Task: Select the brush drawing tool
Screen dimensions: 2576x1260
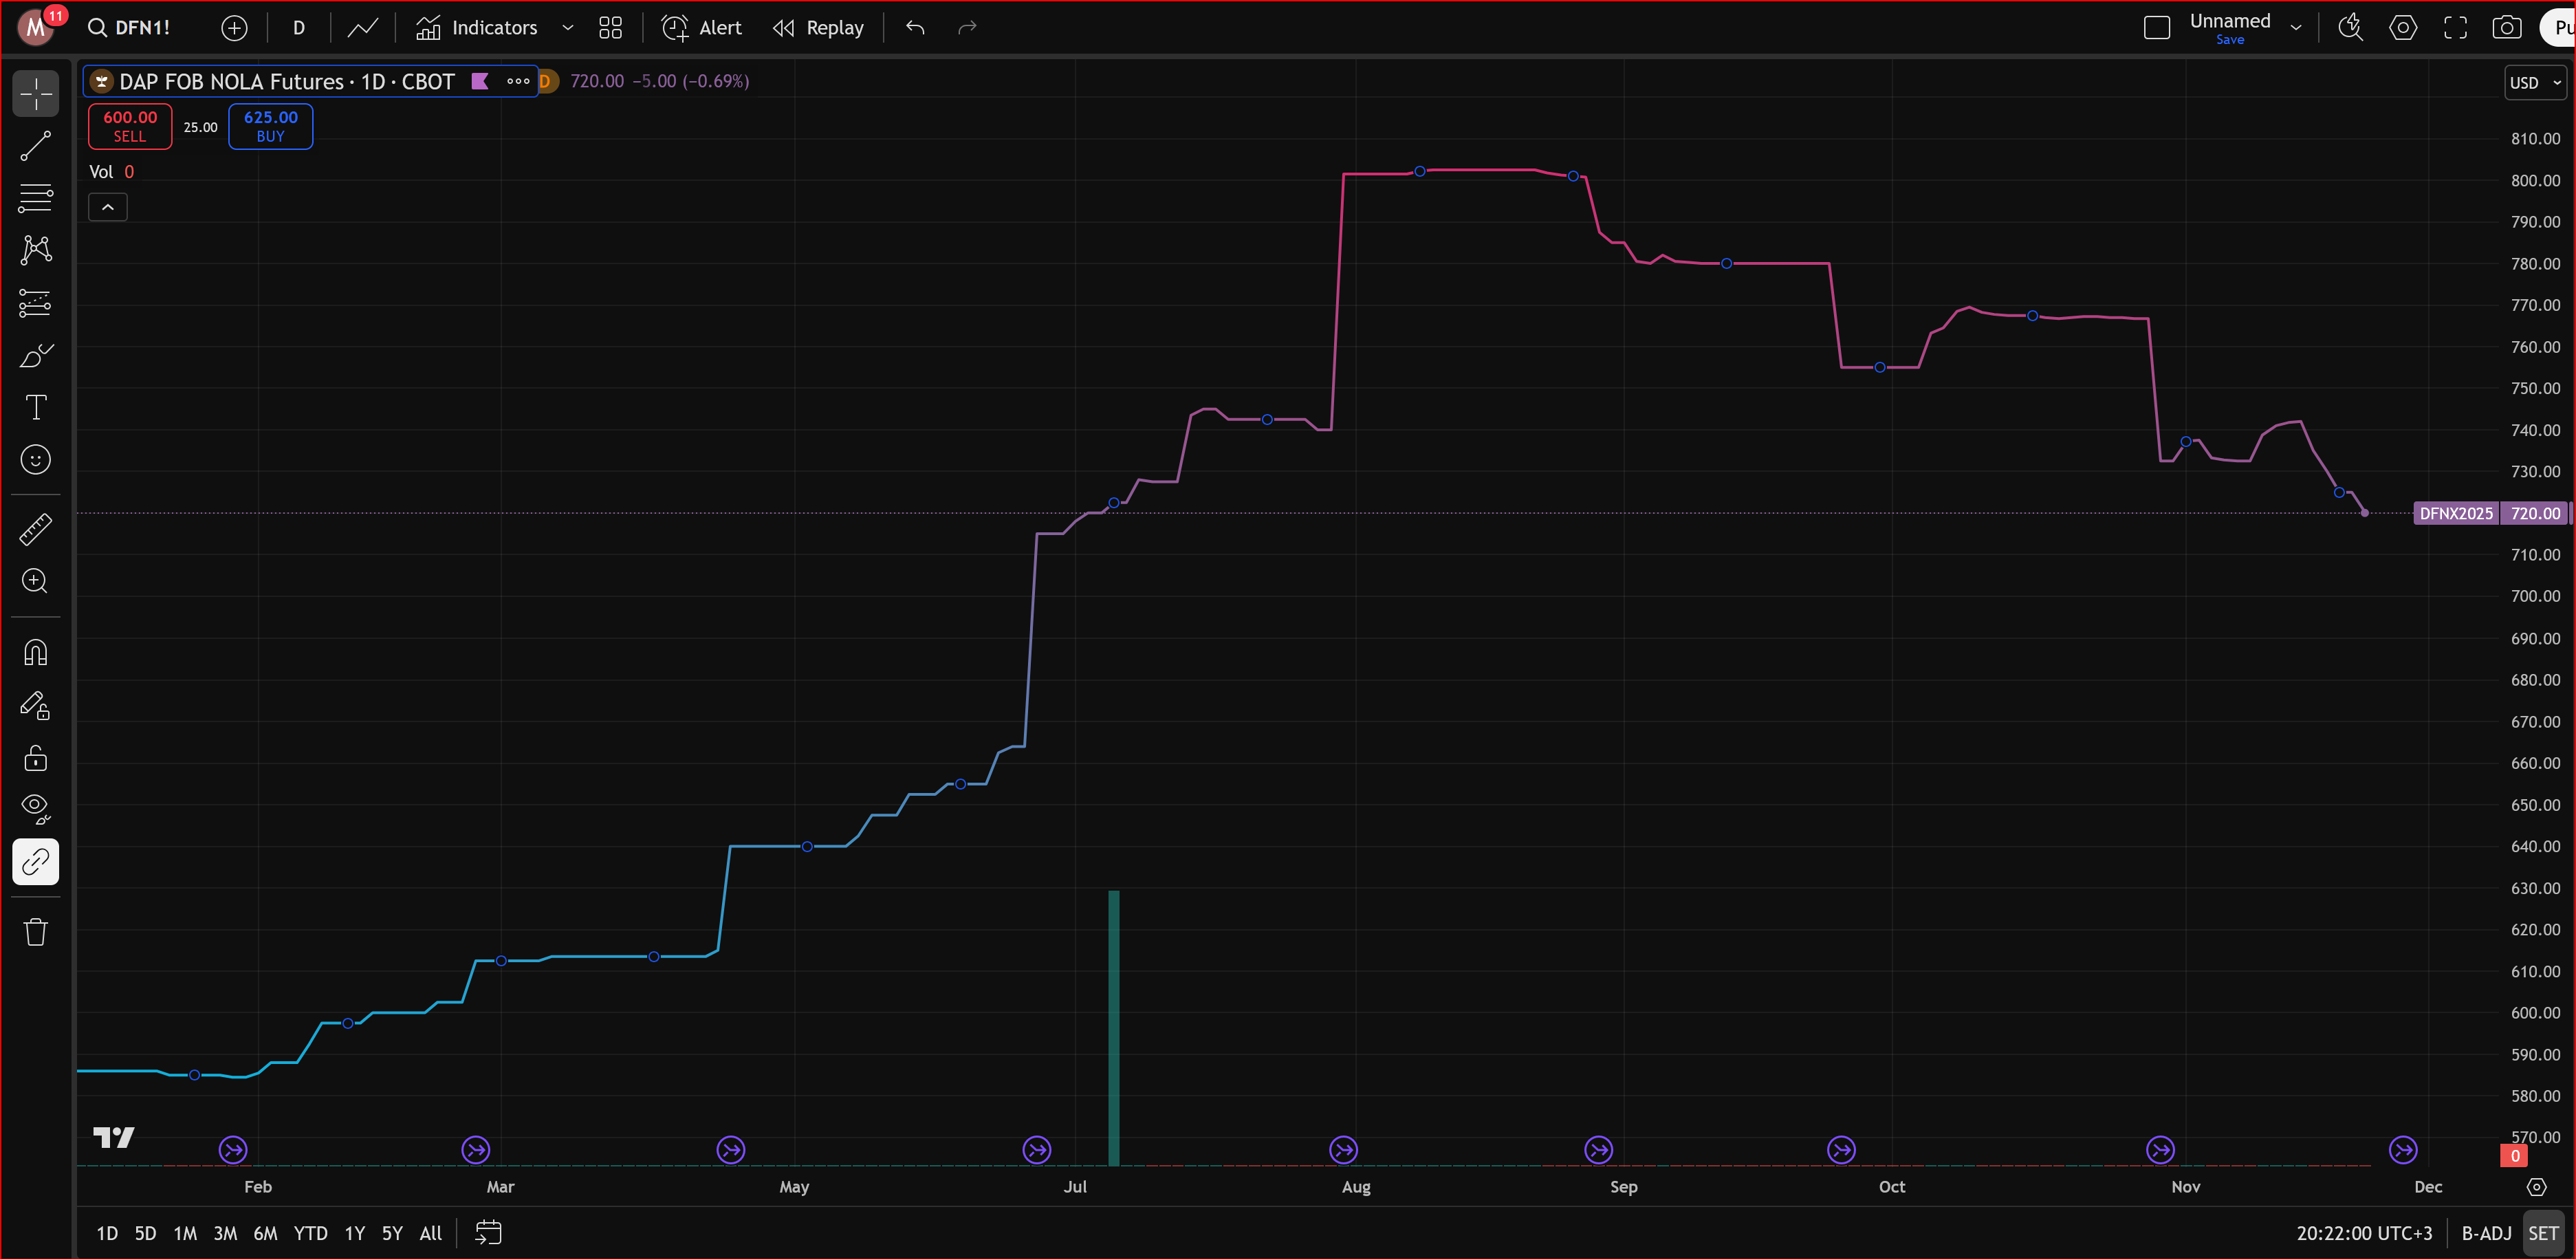Action: 36,355
